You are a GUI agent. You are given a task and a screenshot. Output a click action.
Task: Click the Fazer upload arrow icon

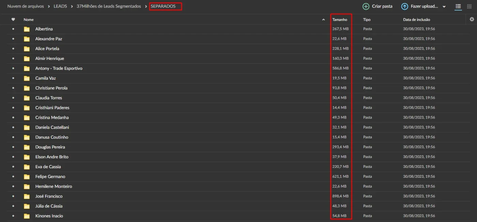click(x=405, y=6)
